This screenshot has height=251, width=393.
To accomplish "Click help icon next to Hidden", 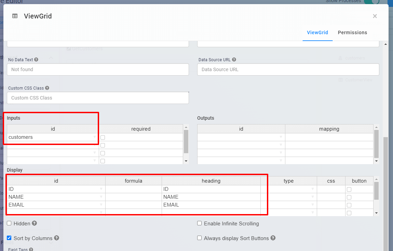I will point(35,223).
